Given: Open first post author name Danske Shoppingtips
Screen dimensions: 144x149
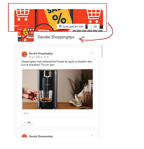Looking at the screenshot, I should tap(41, 53).
